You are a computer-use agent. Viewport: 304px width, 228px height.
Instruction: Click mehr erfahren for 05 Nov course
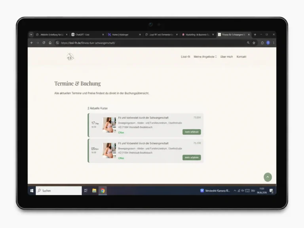(x=192, y=158)
